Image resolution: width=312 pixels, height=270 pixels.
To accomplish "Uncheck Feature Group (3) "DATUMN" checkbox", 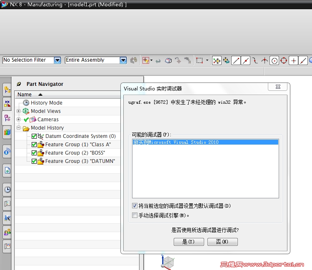I will coord(34,161).
